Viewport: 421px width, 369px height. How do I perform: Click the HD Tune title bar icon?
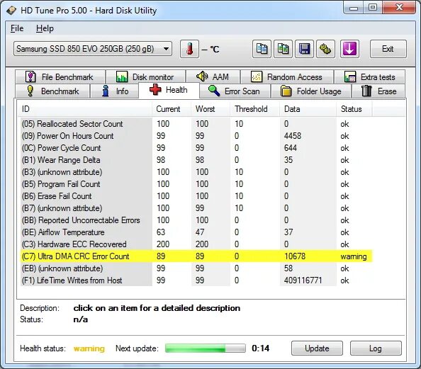pyautogui.click(x=11, y=11)
